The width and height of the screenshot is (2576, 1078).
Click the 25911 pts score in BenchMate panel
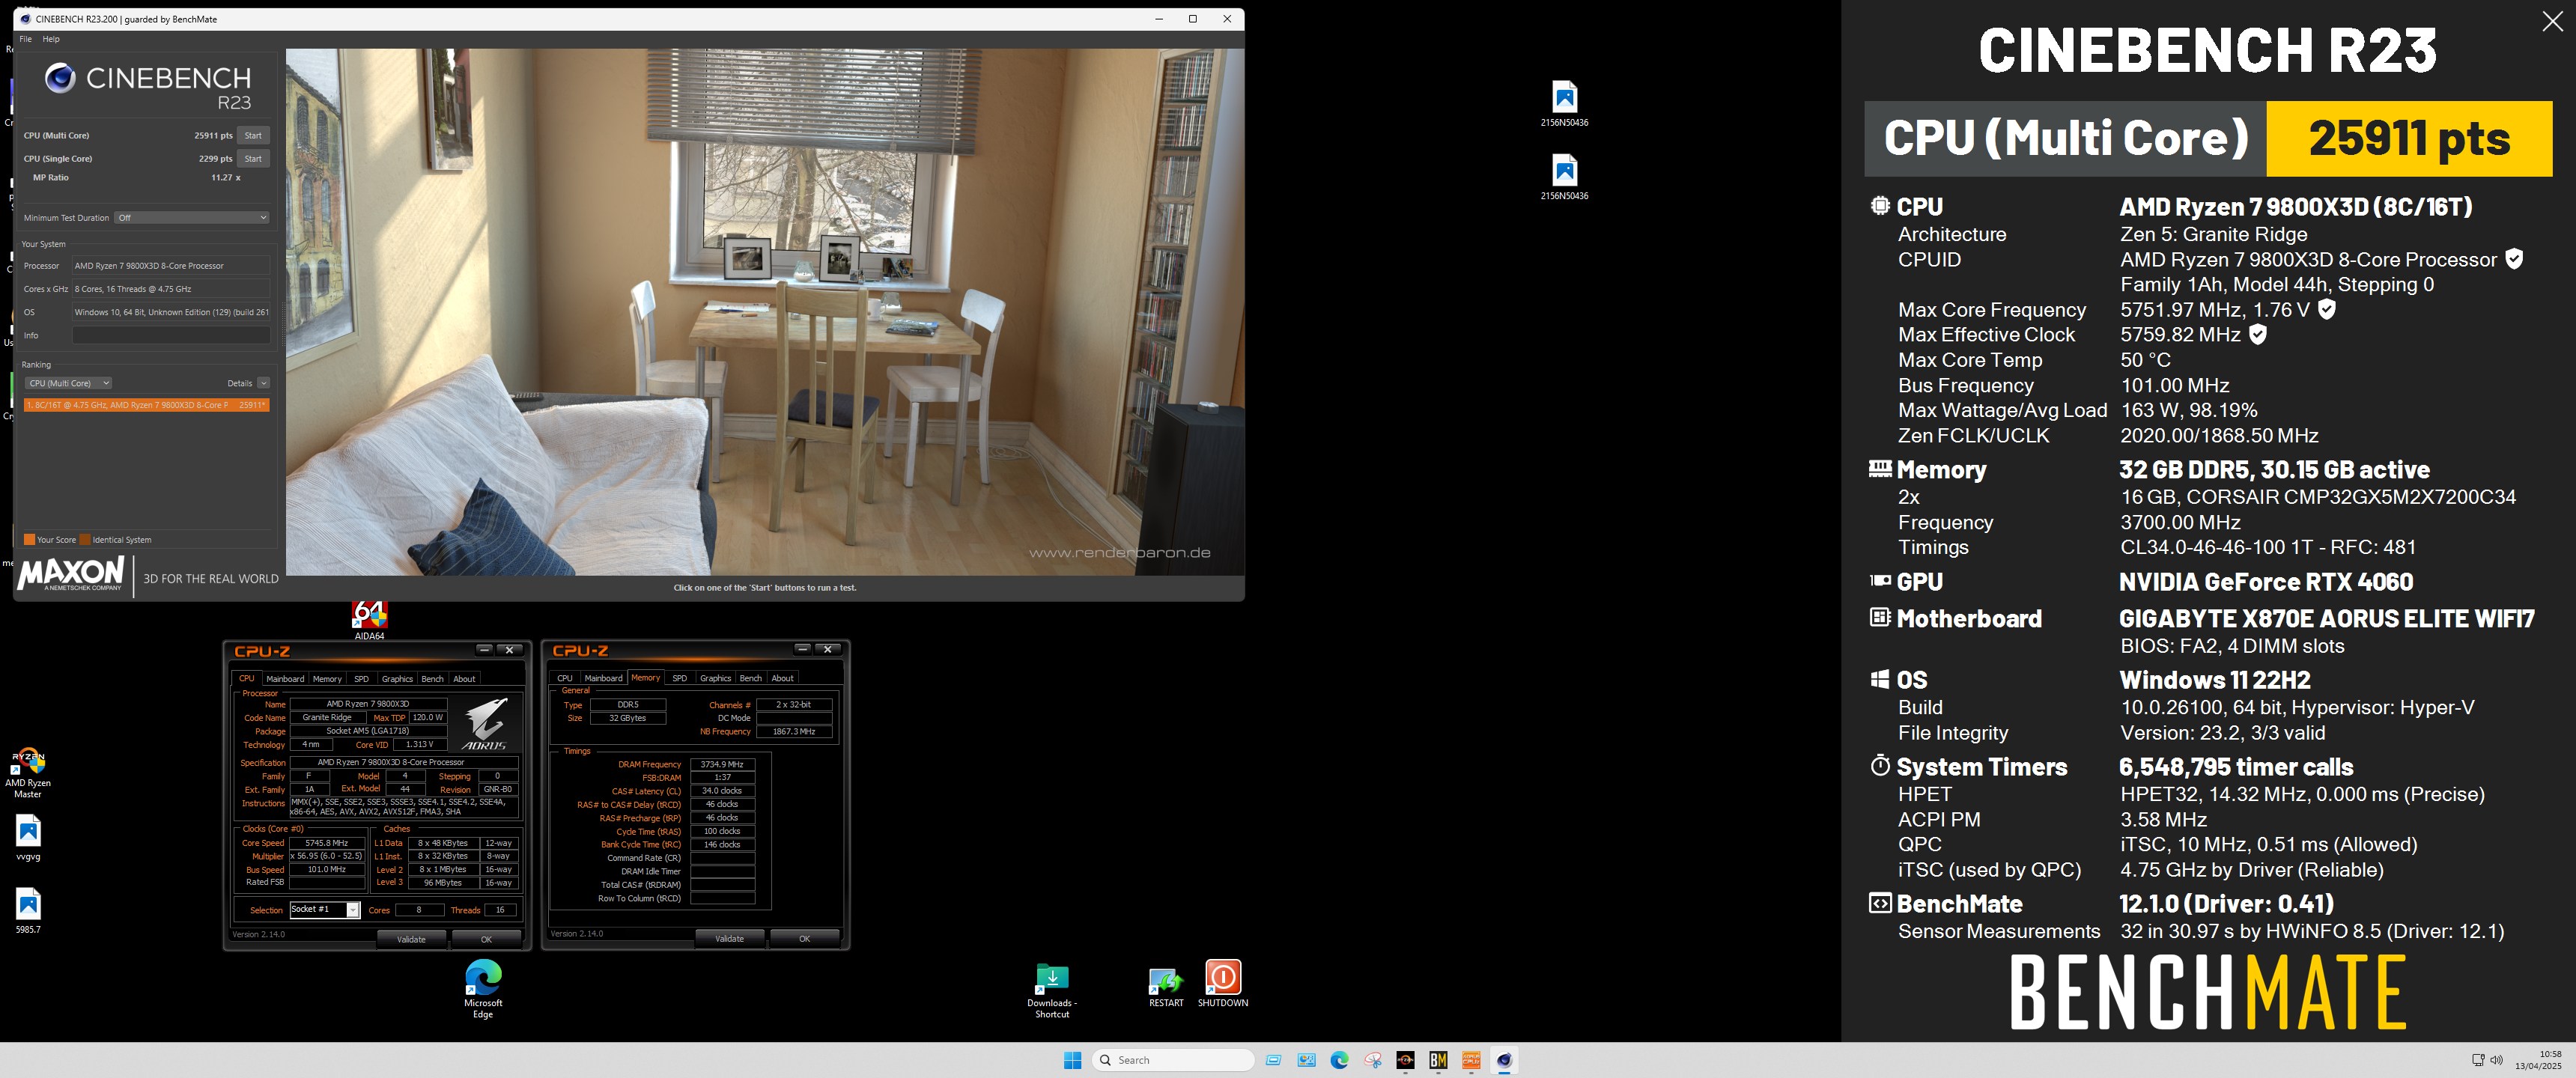pyautogui.click(x=2409, y=138)
